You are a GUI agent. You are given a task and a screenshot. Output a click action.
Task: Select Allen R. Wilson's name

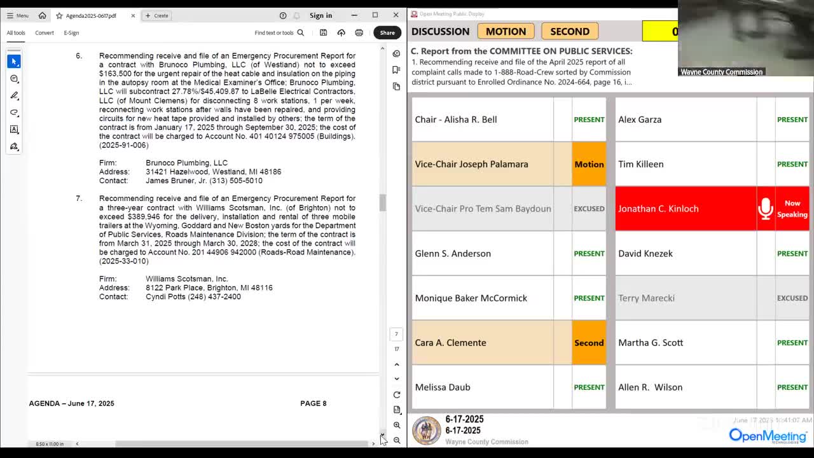click(x=650, y=387)
